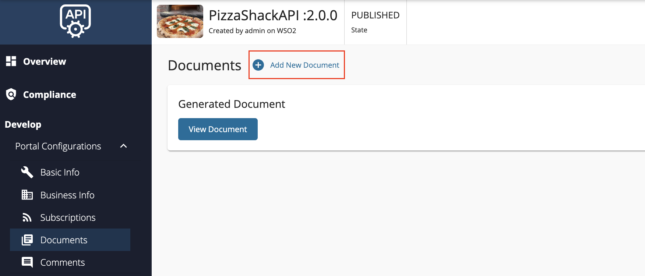This screenshot has width=645, height=276.
Task: Collapse section using Portal Configurations chevron
Action: (124, 146)
